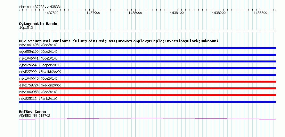Open variant nsv527999 (Shaikh2009) label
Screen dimensions: 285x137
click(x=40, y=72)
